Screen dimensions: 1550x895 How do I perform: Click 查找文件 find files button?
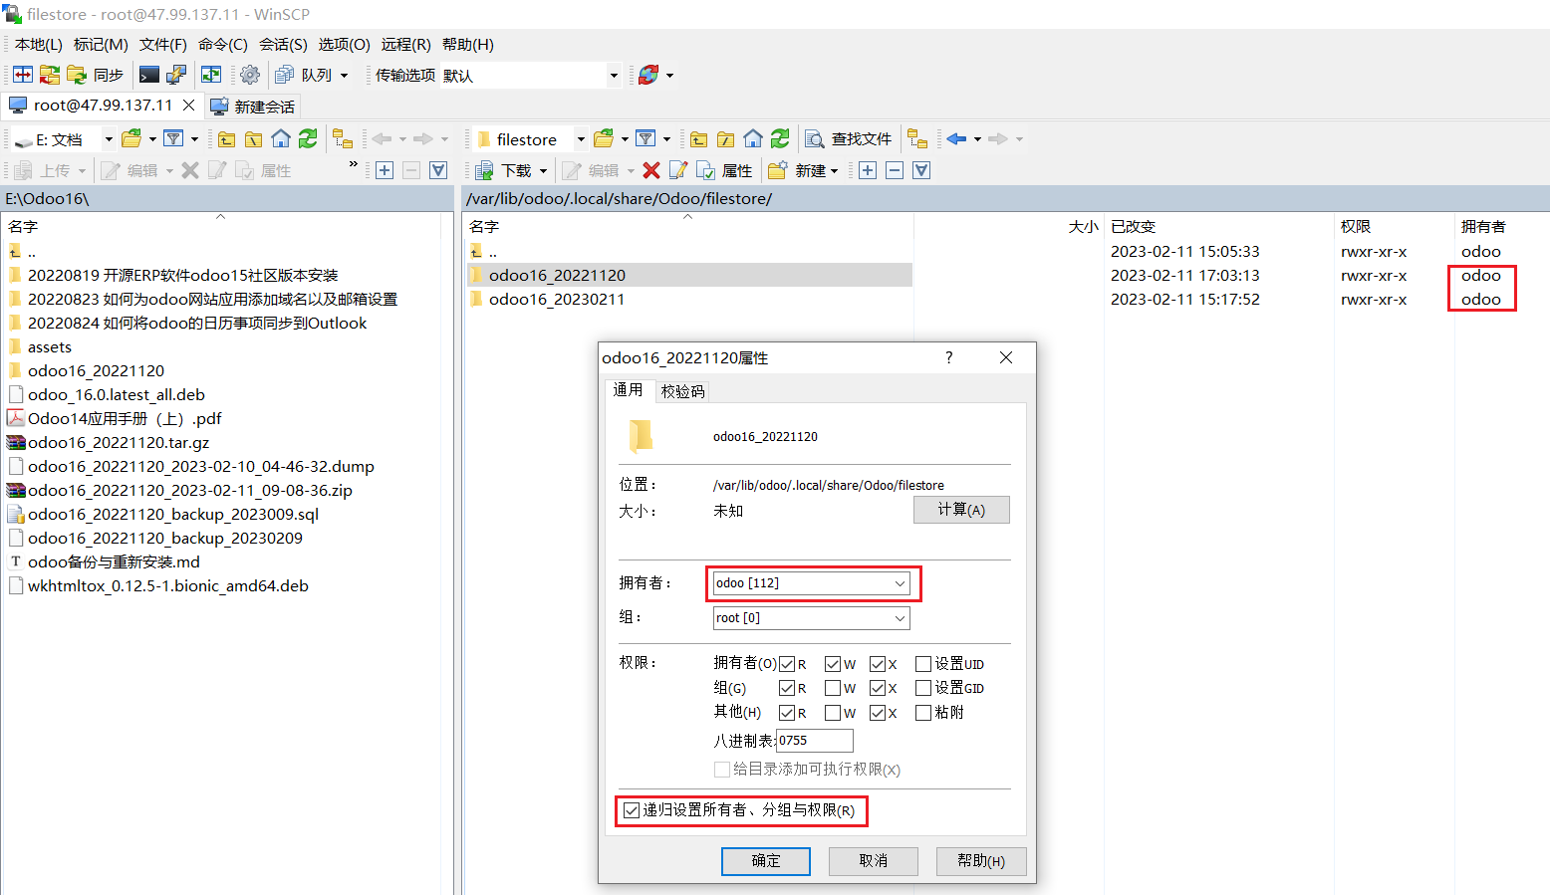pos(849,139)
